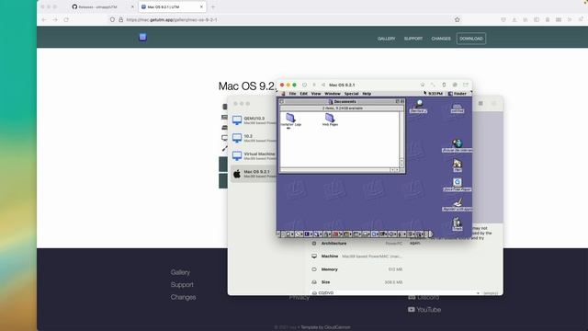Click the Mac OS 9 menu bar clock
This screenshot has width=588, height=331.
435,94
